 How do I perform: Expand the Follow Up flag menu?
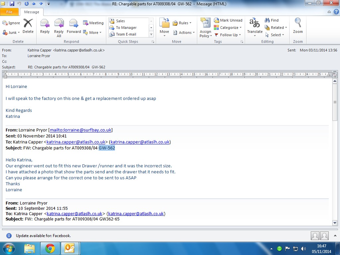pyautogui.click(x=228, y=35)
